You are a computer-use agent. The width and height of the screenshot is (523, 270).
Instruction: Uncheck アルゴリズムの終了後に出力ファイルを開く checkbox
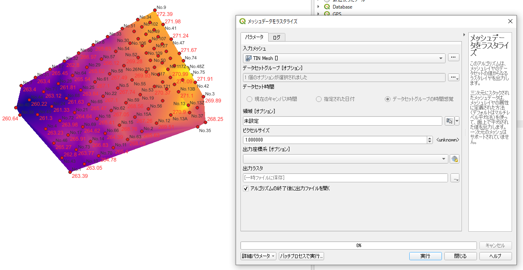tap(246, 188)
